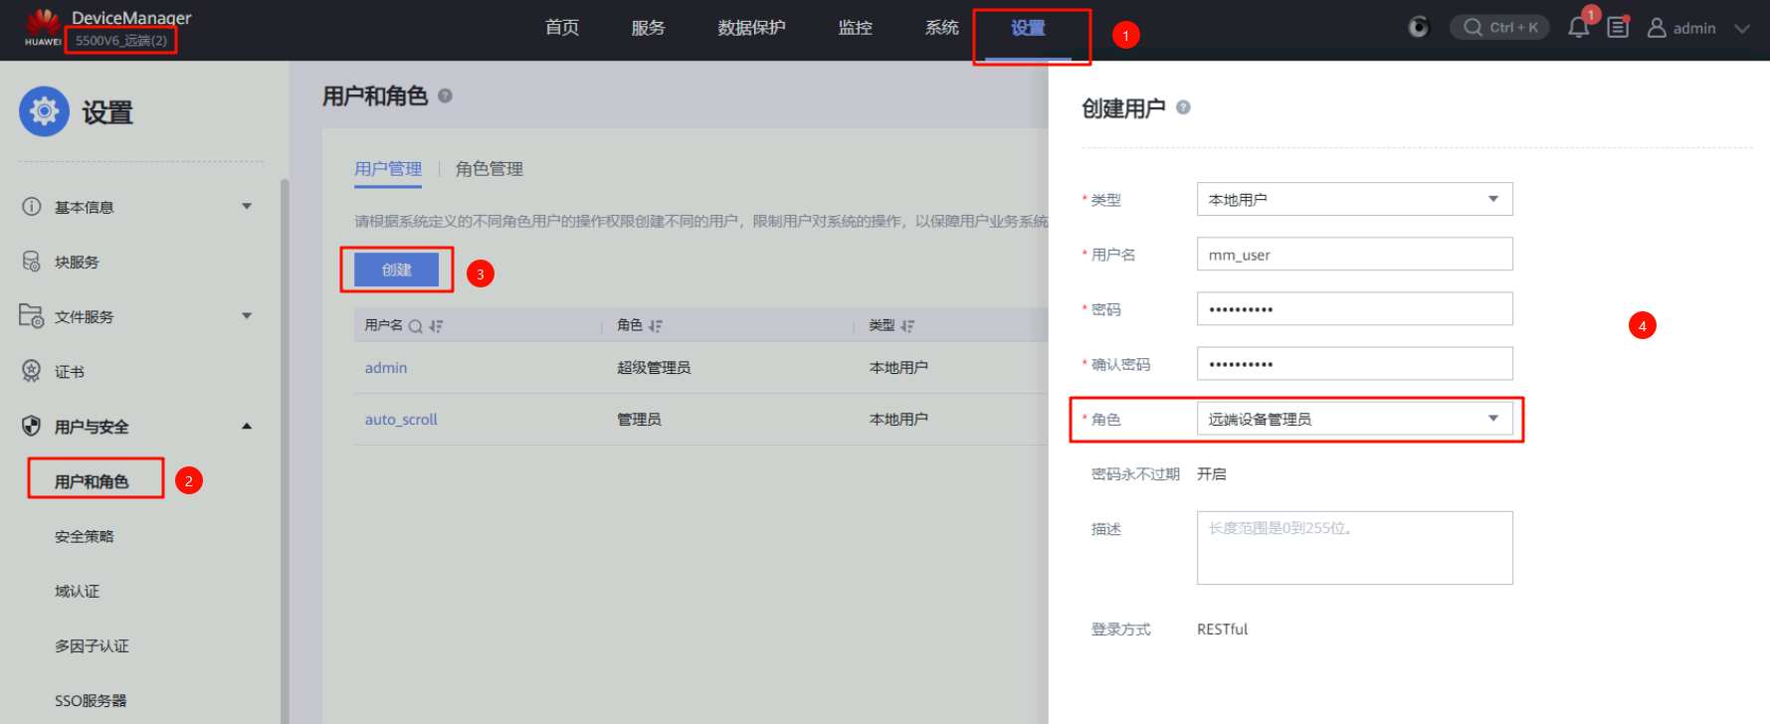1770x724 pixels.
Task: Go to 数据保护 in the top menu
Action: (x=751, y=28)
